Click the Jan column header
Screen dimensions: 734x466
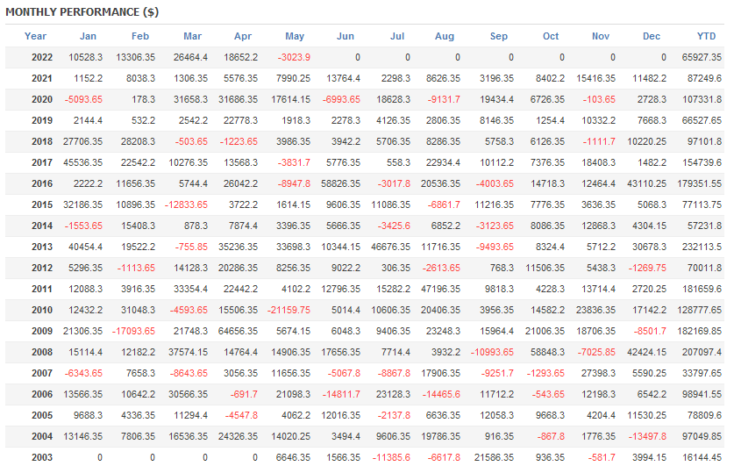88,36
